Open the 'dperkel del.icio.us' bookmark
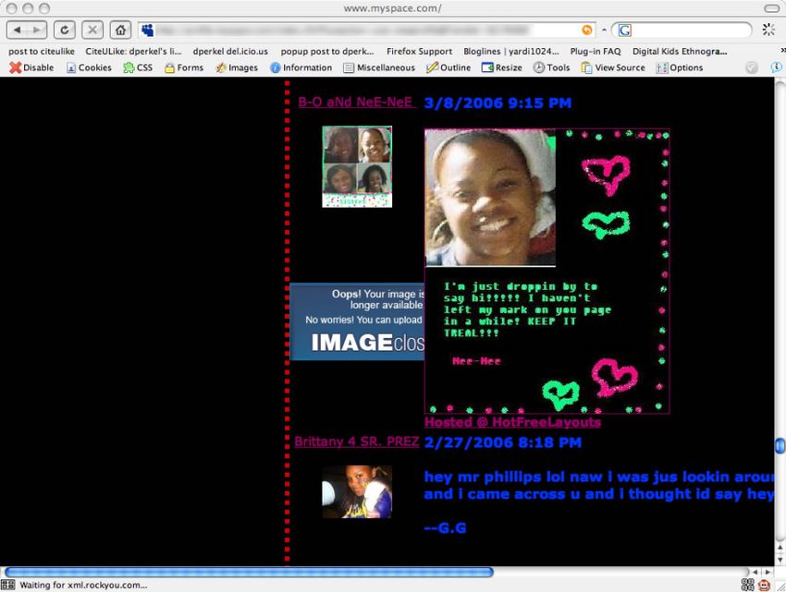 [230, 52]
